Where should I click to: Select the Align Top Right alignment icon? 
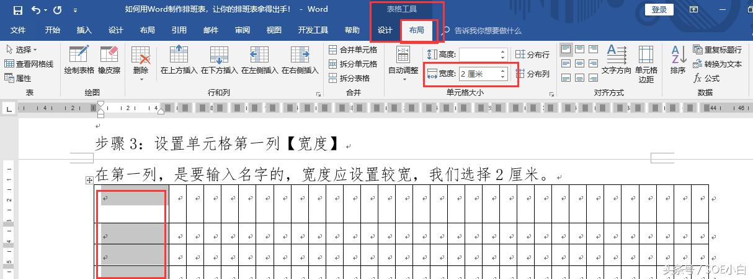pos(593,49)
